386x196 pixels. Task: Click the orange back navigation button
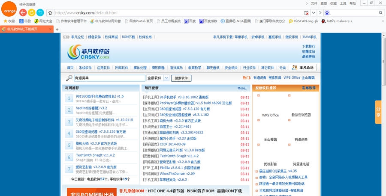click(x=23, y=12)
